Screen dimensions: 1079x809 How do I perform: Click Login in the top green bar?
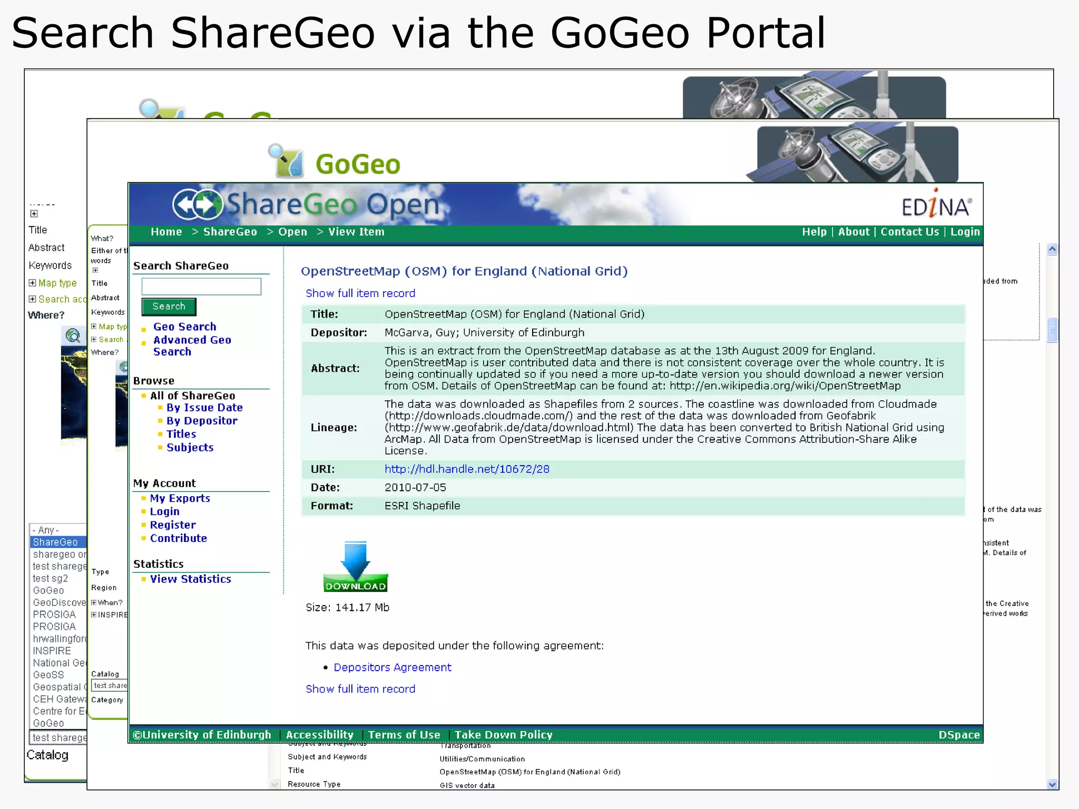tap(965, 232)
